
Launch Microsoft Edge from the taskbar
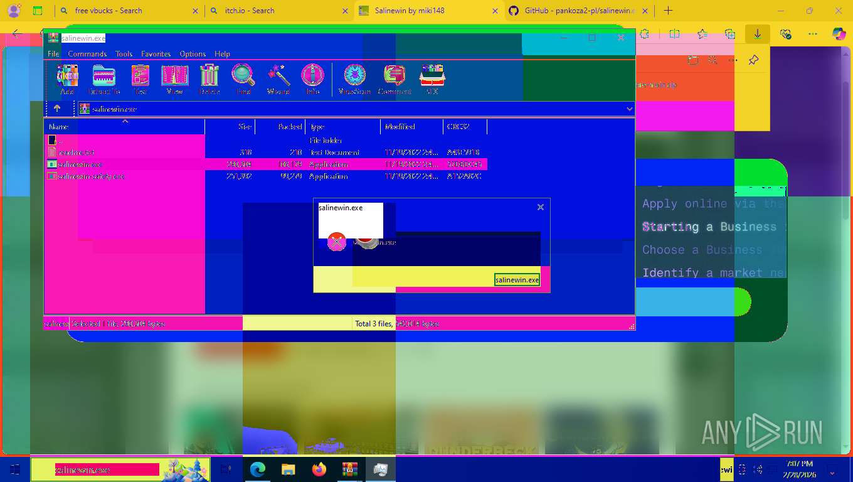pos(258,469)
